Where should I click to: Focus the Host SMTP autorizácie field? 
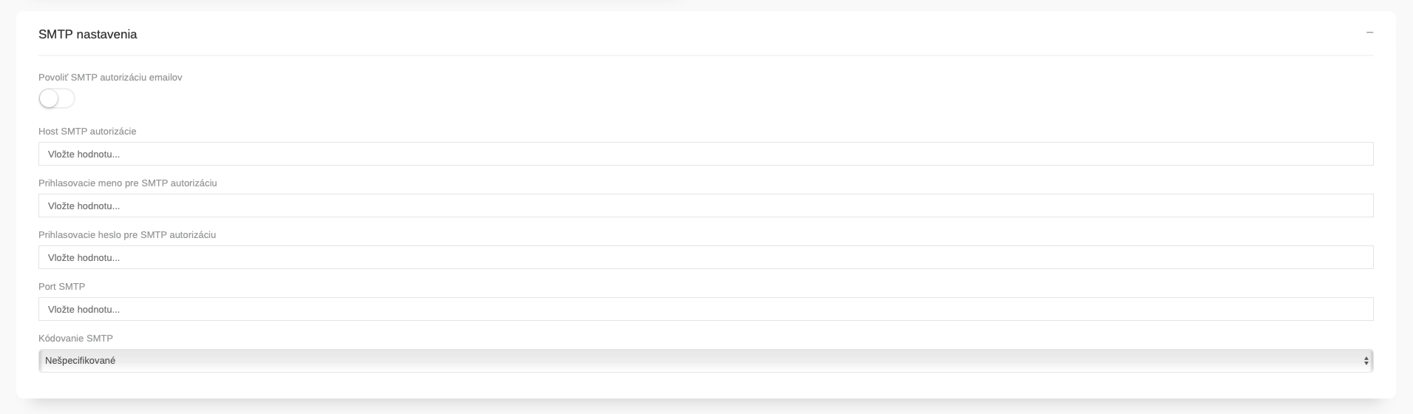705,154
